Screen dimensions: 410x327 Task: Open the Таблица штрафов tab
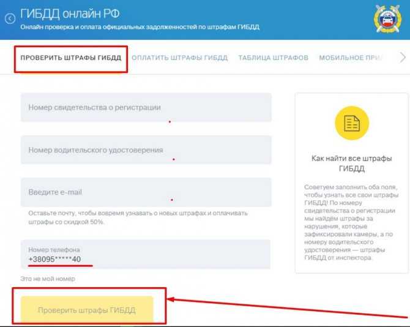coord(274,58)
